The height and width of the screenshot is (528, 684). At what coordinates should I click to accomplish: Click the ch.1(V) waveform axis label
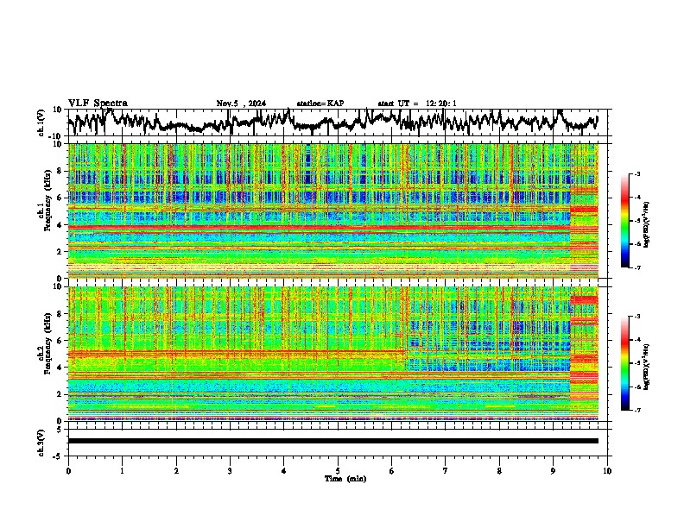tap(41, 123)
